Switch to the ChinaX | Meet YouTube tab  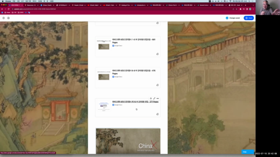(94, 5)
